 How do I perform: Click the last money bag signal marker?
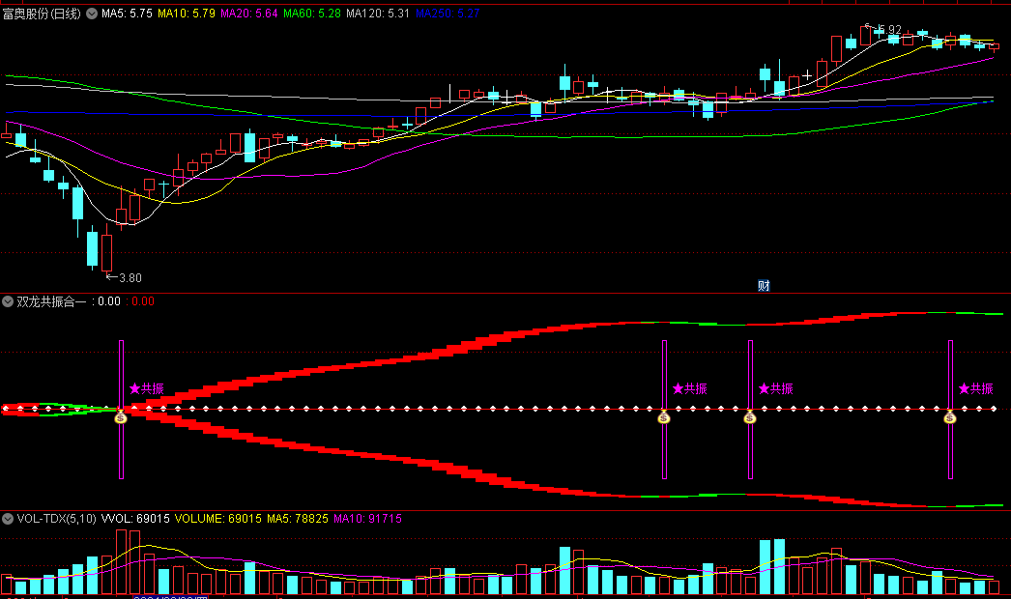(950, 417)
